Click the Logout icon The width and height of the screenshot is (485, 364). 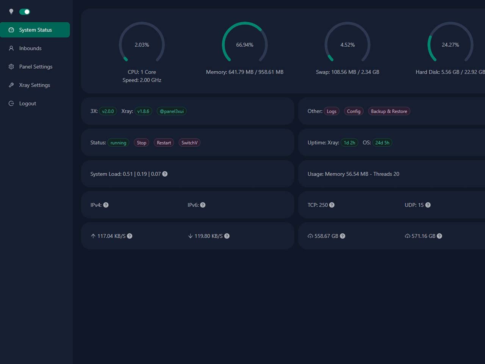(11, 104)
